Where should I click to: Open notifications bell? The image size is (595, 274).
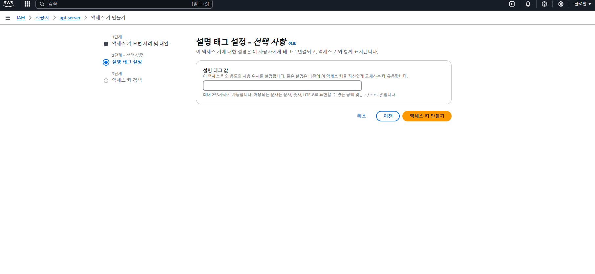pyautogui.click(x=528, y=4)
